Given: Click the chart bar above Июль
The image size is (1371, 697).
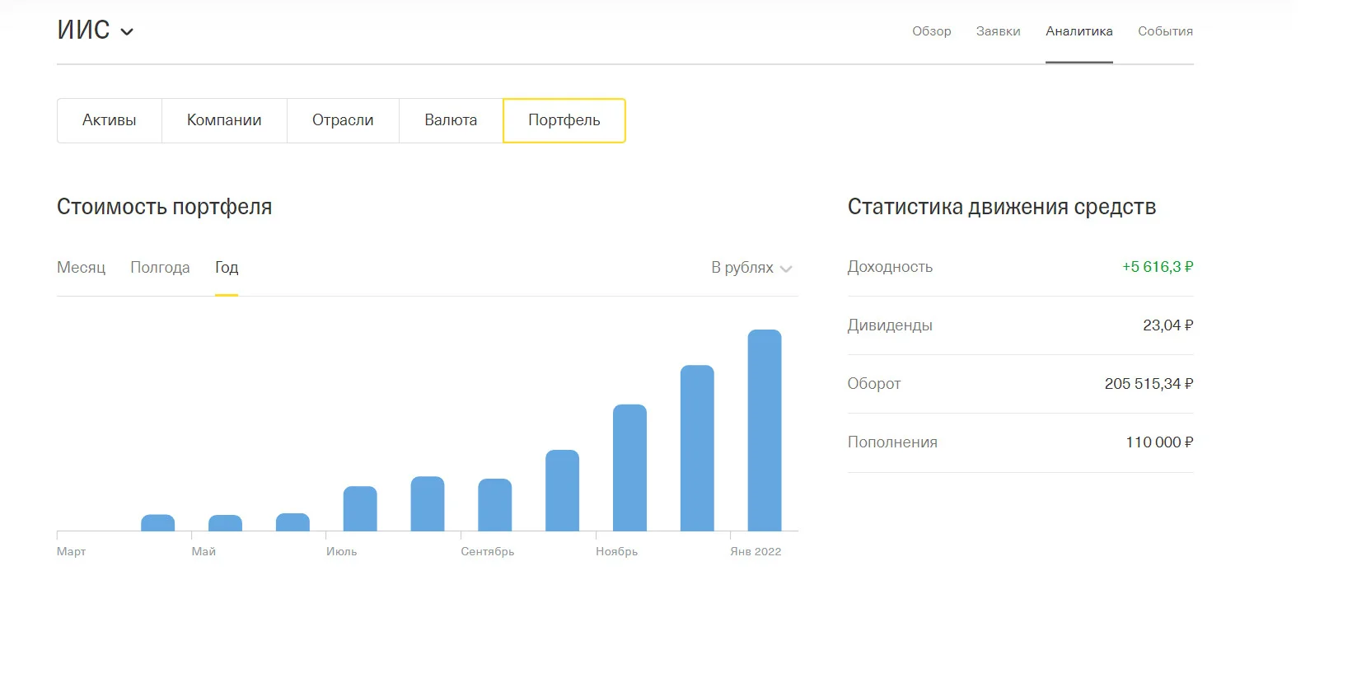Looking at the screenshot, I should [360, 509].
